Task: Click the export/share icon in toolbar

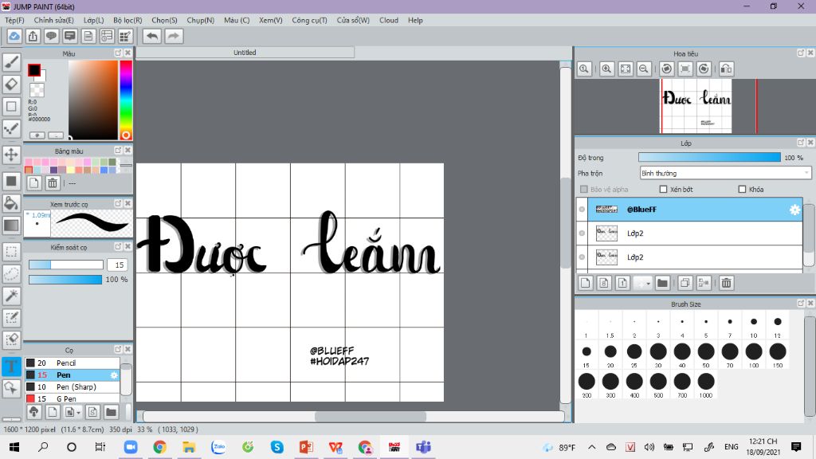Action: click(33, 36)
